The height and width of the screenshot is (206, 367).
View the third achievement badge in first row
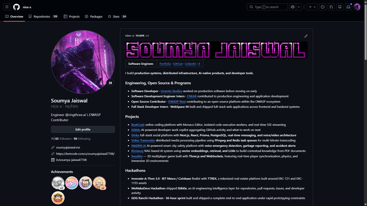coord(85,183)
